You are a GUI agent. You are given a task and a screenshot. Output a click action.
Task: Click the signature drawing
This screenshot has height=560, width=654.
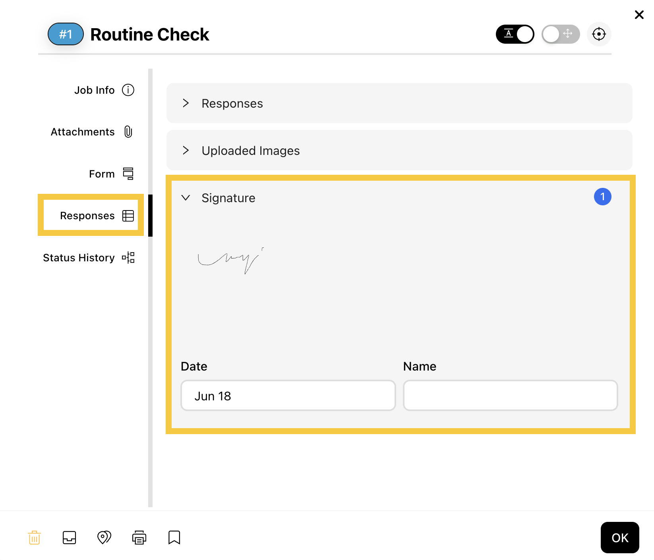(230, 260)
